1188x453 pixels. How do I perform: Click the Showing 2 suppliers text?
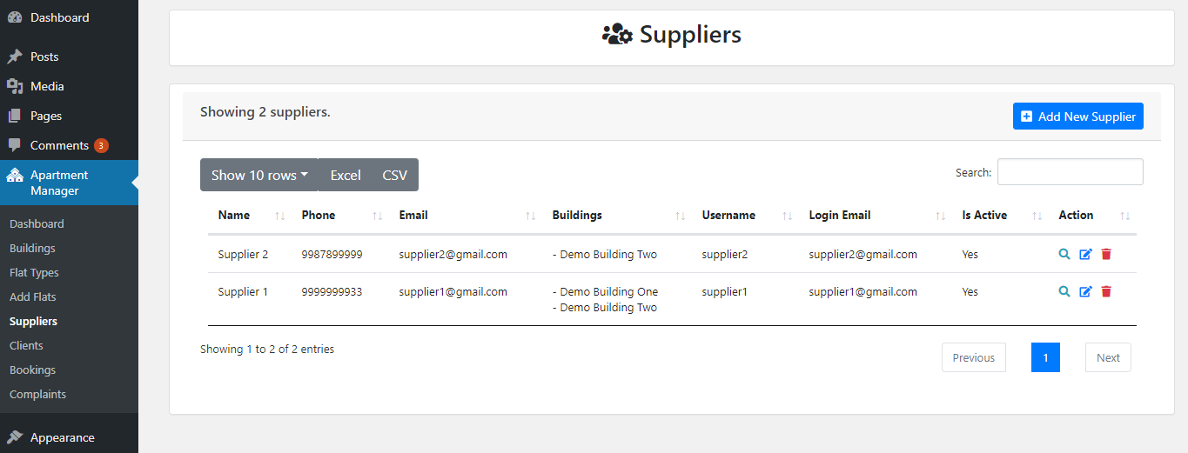pos(265,111)
